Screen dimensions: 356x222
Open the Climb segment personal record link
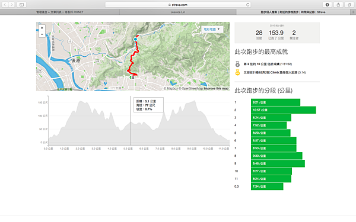point(271,72)
